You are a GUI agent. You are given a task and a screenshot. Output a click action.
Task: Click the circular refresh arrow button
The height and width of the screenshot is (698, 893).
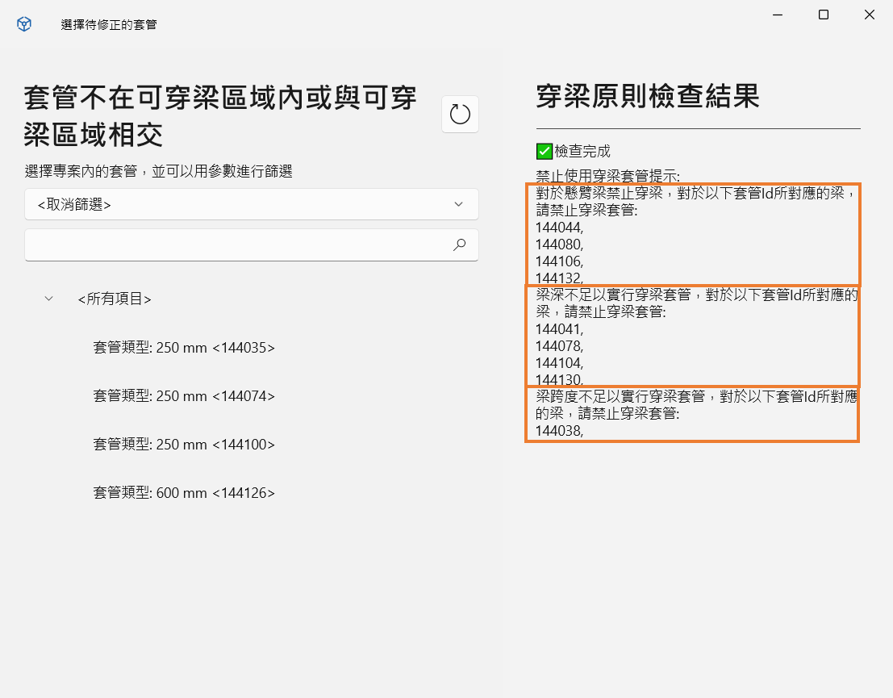point(460,114)
